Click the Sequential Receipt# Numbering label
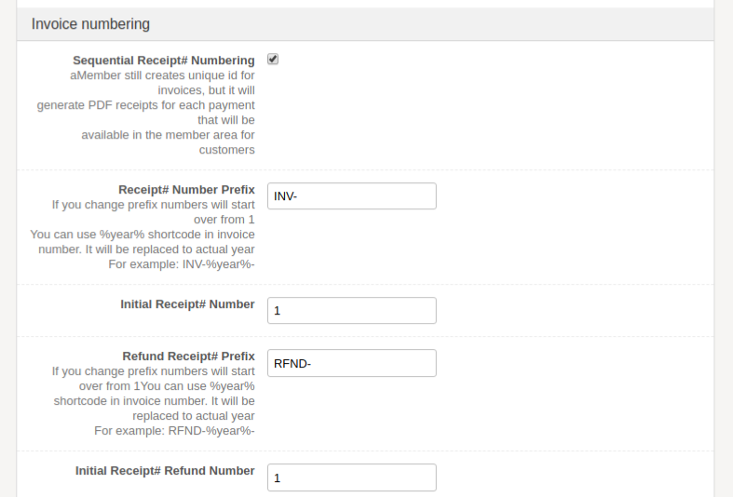The height and width of the screenshot is (497, 733). pyautogui.click(x=164, y=60)
